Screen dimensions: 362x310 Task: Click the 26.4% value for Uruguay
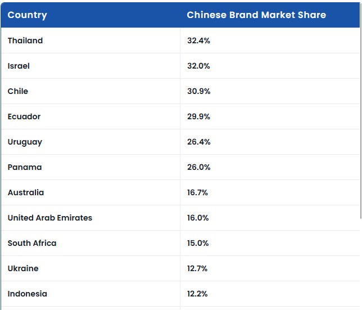coord(198,142)
